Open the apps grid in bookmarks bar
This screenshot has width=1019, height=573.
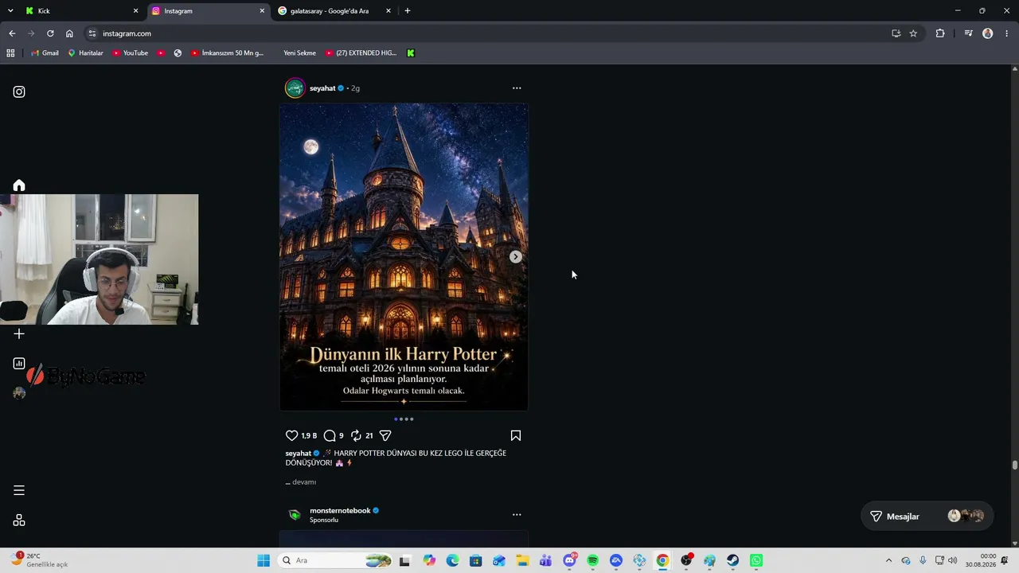(10, 53)
